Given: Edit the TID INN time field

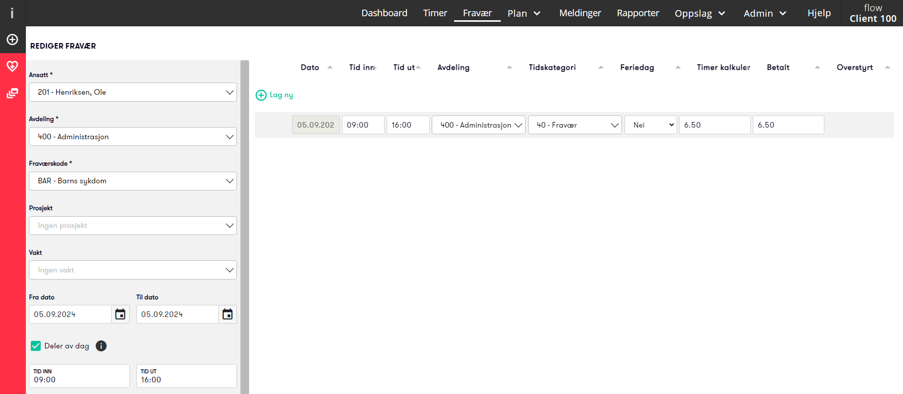Looking at the screenshot, I should 79,376.
